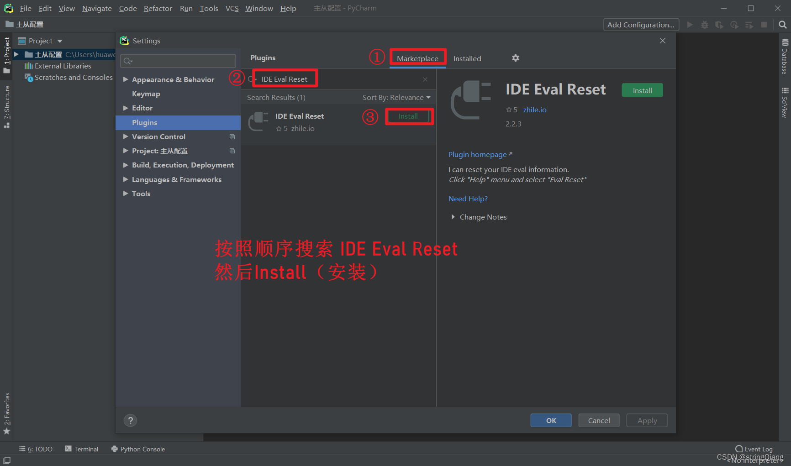Expand the Editor settings node
The image size is (791, 466).
coord(126,108)
